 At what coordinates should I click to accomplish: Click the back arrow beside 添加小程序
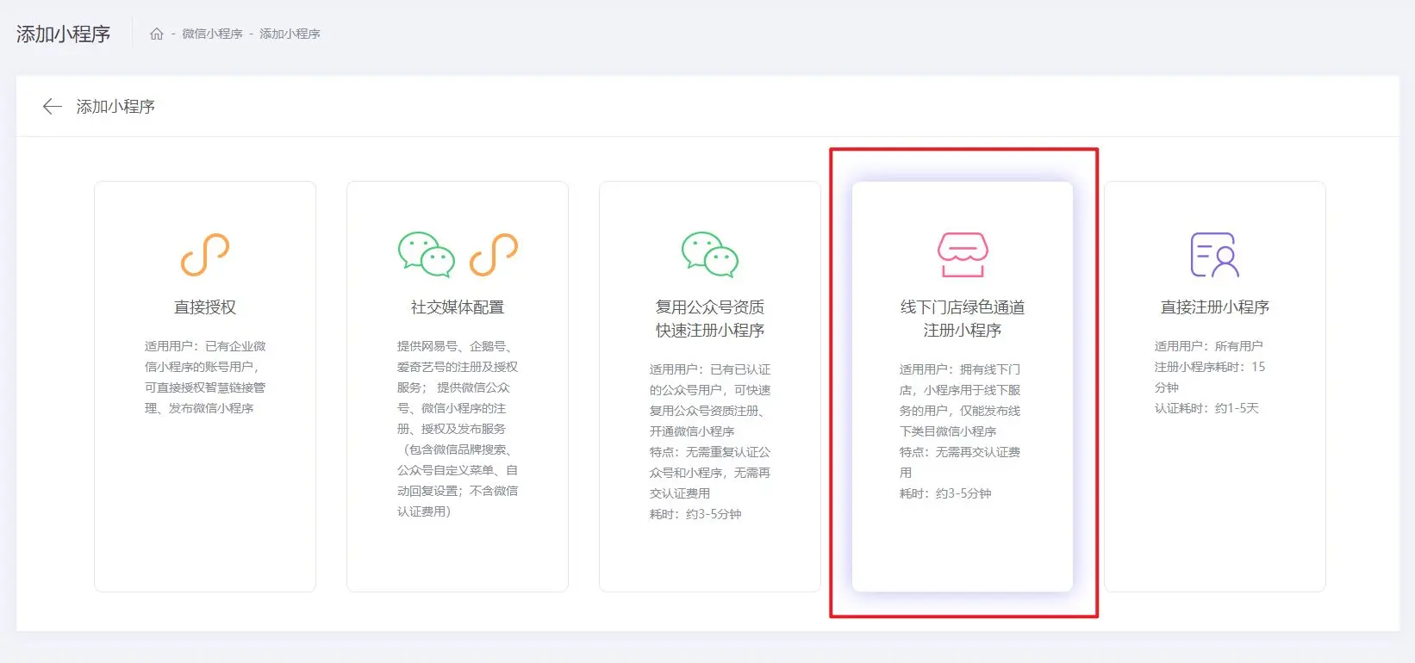click(52, 106)
